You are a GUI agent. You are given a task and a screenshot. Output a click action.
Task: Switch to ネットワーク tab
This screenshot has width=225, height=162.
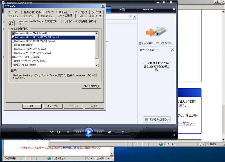coord(95,16)
